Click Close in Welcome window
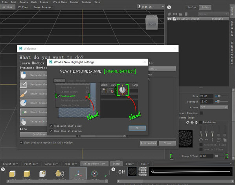Viewport: 235px width, 185px height. tap(167, 143)
